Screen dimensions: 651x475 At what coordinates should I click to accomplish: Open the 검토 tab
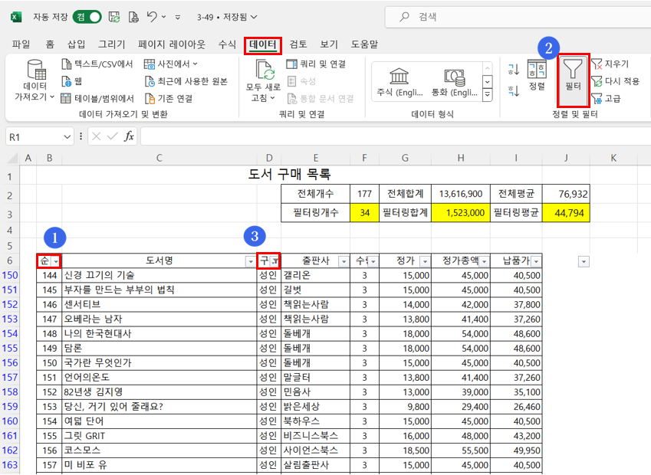pos(298,44)
